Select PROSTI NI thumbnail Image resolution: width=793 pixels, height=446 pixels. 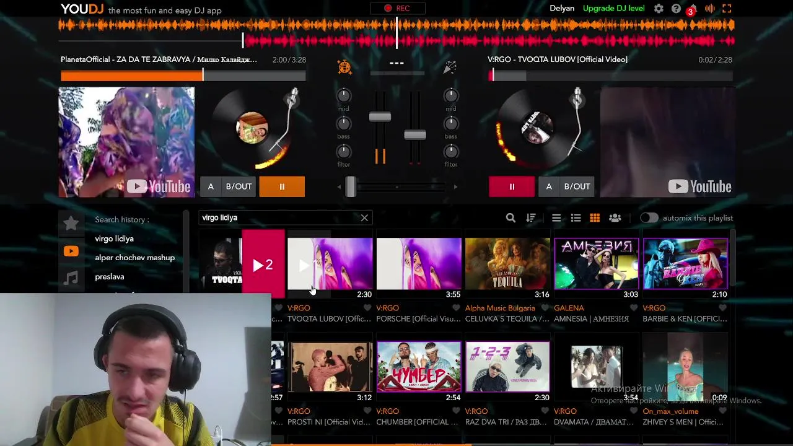(330, 367)
